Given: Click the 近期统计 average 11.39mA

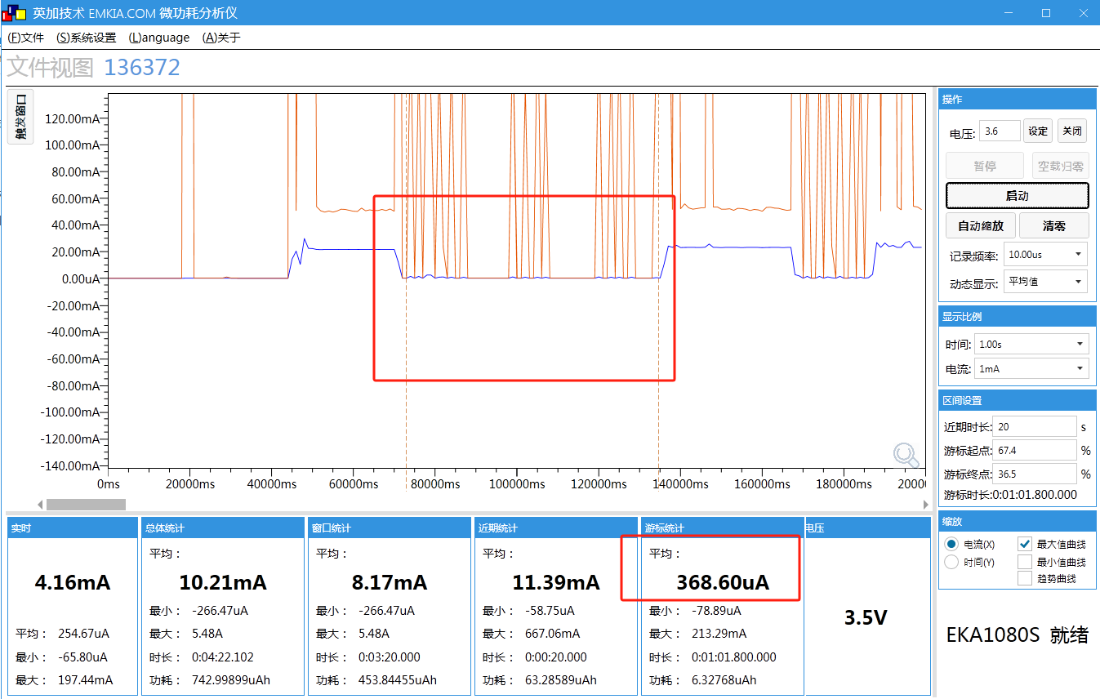Looking at the screenshot, I should click(x=556, y=582).
